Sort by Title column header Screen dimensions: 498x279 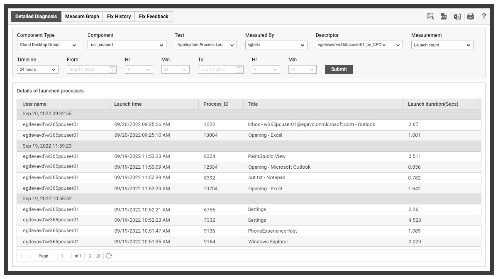click(x=323, y=104)
